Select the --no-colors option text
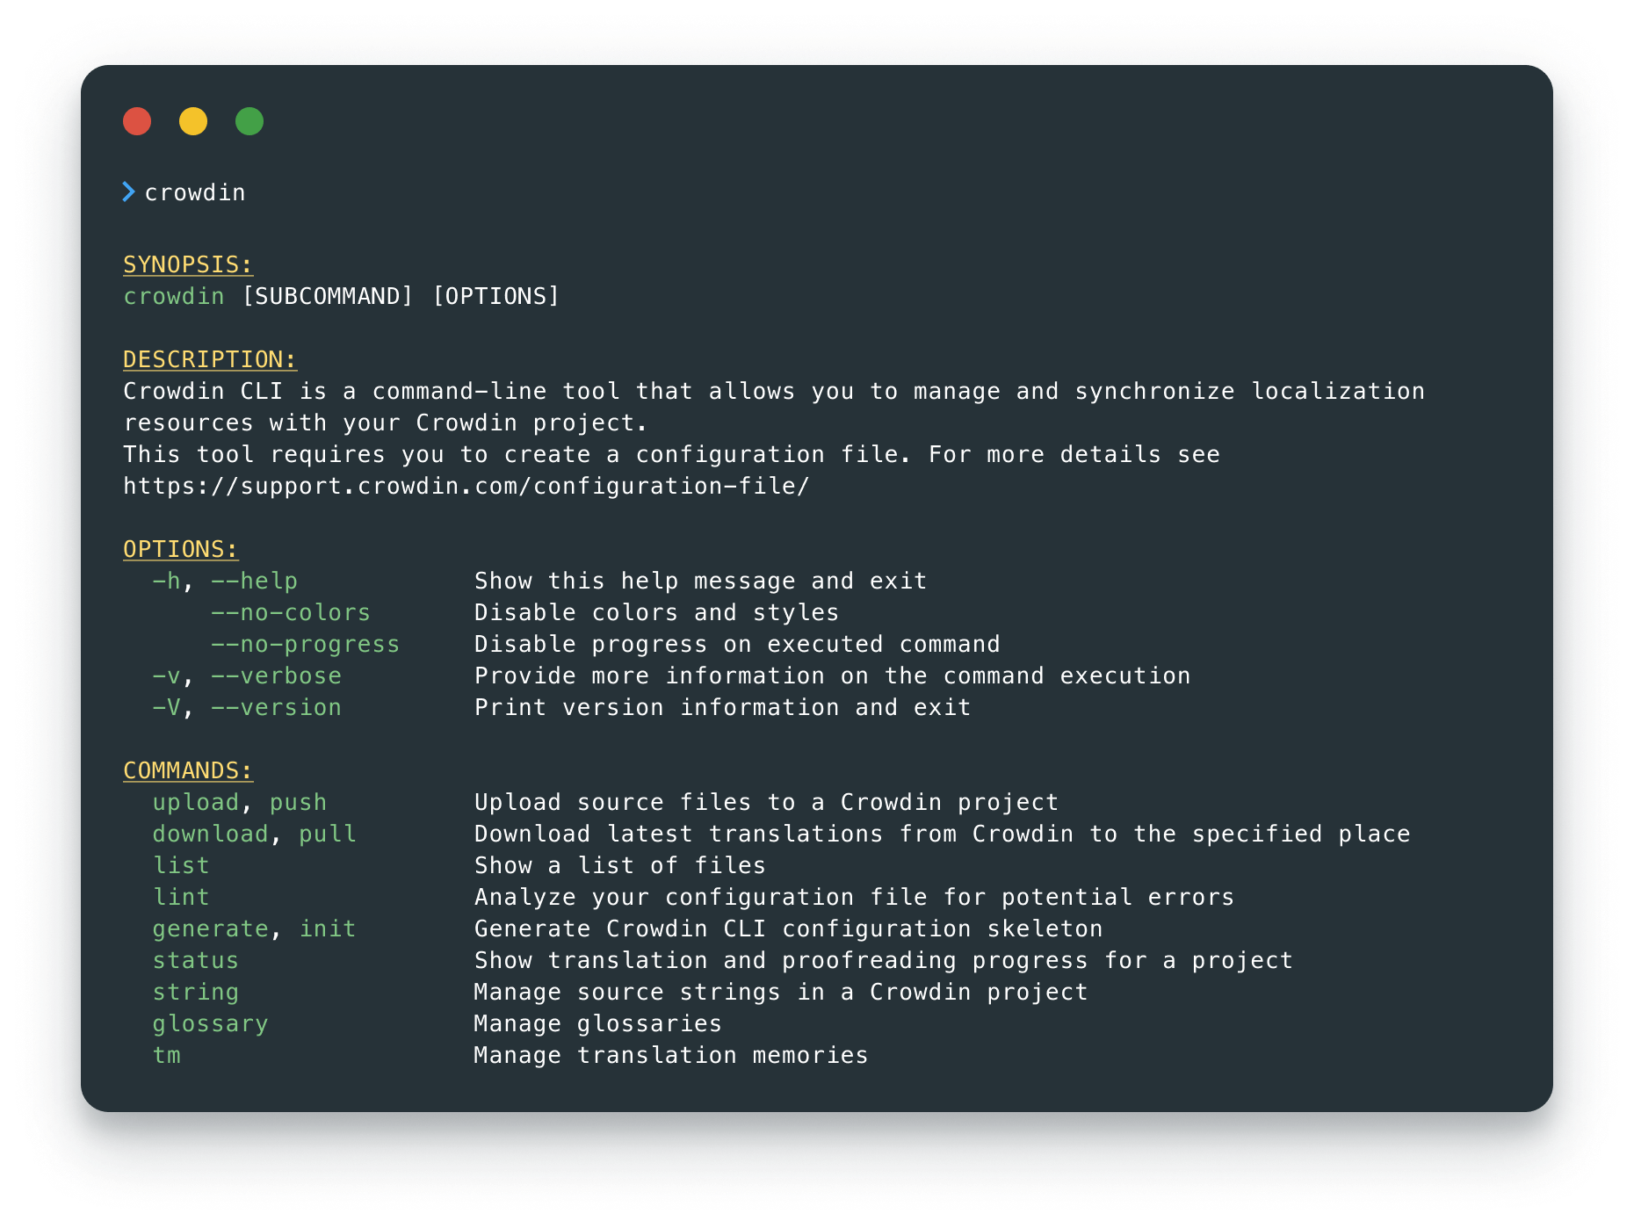This screenshot has height=1221, width=1634. pyautogui.click(x=291, y=613)
